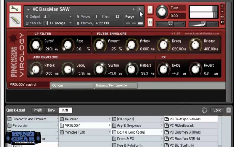Close the Quick-Load browser pane
The width and height of the screenshot is (234, 147).
click(x=228, y=110)
